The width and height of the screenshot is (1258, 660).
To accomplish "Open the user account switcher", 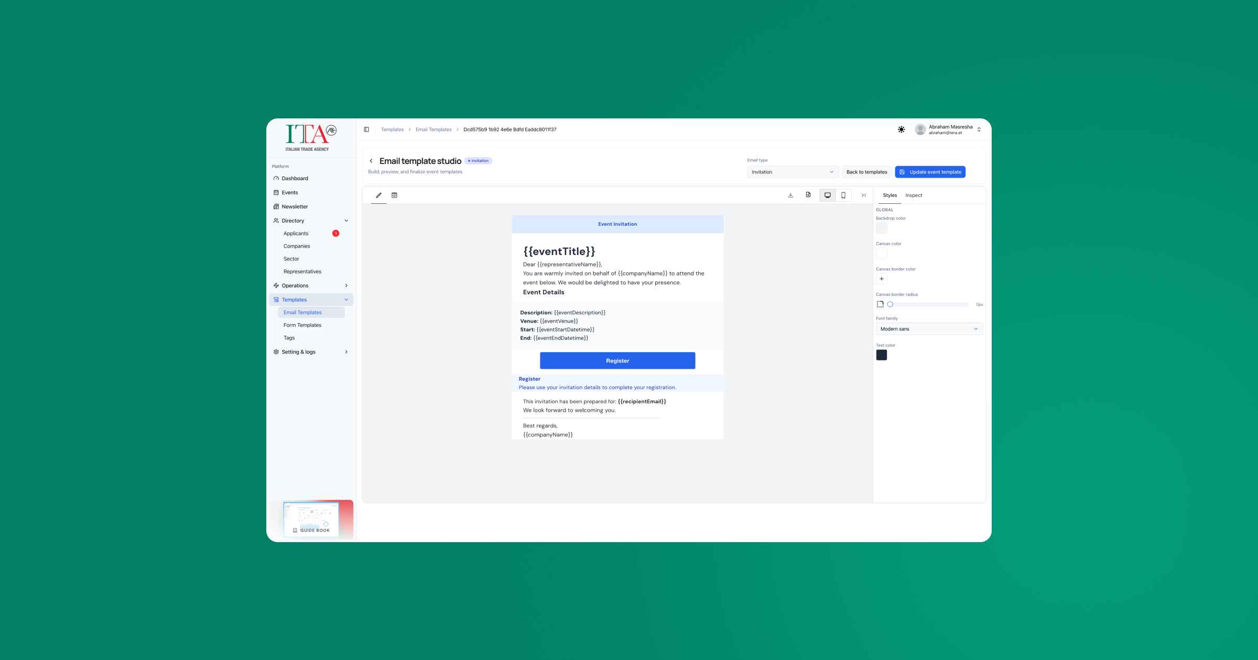I will click(x=948, y=129).
